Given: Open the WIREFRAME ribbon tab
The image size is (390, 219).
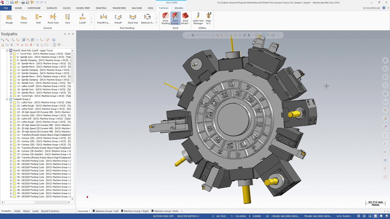Looking at the screenshot, I should (x=34, y=8).
